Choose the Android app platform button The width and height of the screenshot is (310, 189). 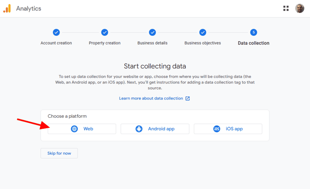[x=155, y=129]
